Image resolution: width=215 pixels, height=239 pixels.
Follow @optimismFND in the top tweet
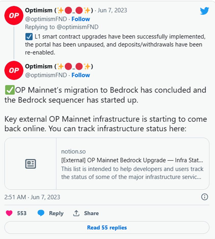click(81, 19)
